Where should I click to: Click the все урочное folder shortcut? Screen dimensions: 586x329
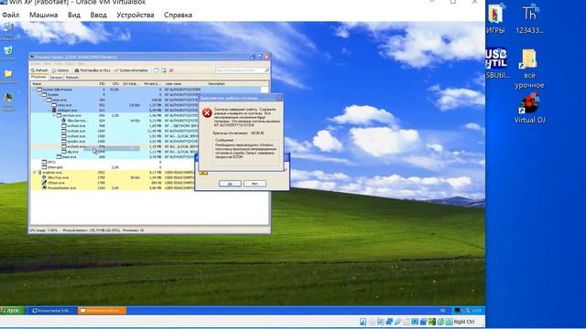(529, 69)
